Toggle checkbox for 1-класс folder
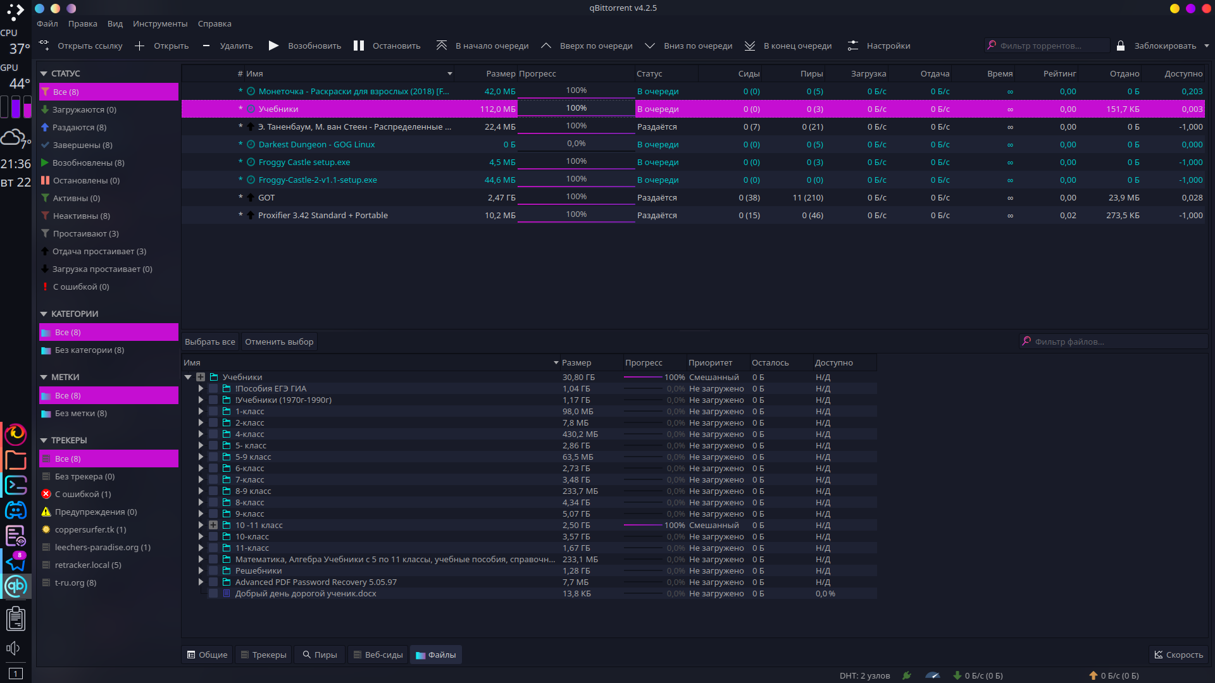Screen dimensions: 1215x683 click(213, 411)
